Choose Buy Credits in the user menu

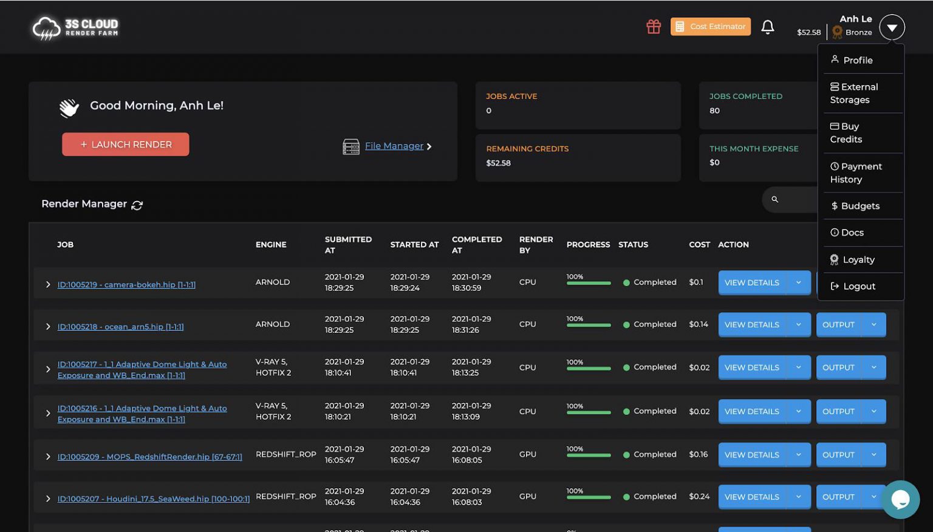tap(846, 133)
